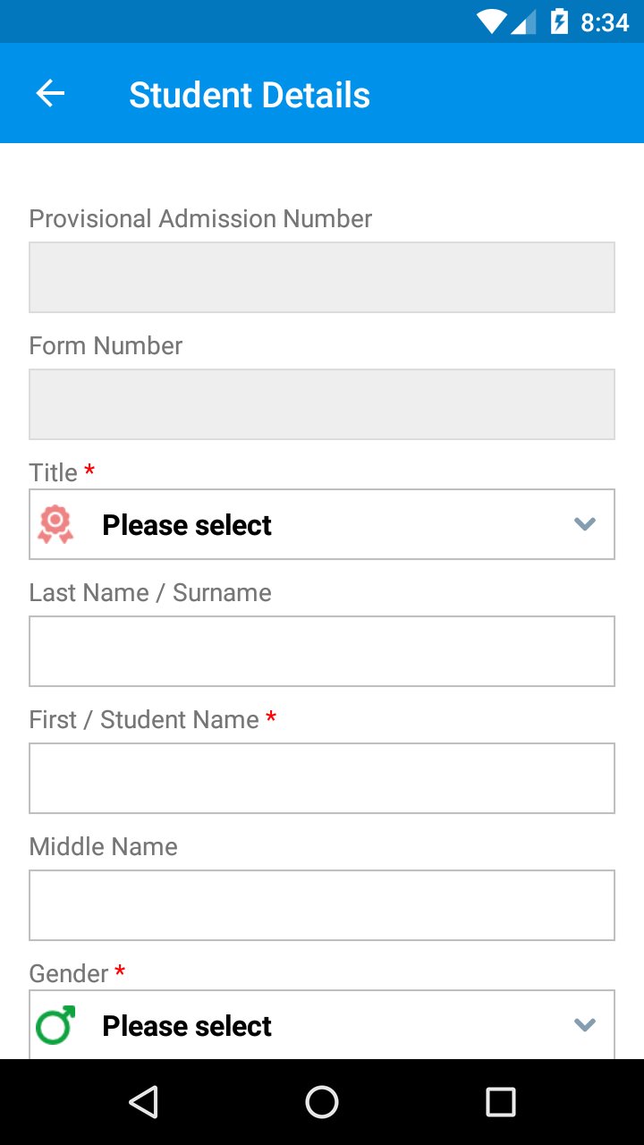This screenshot has width=644, height=1145.
Task: Click the Provisional Admission Number field
Action: pos(322,277)
